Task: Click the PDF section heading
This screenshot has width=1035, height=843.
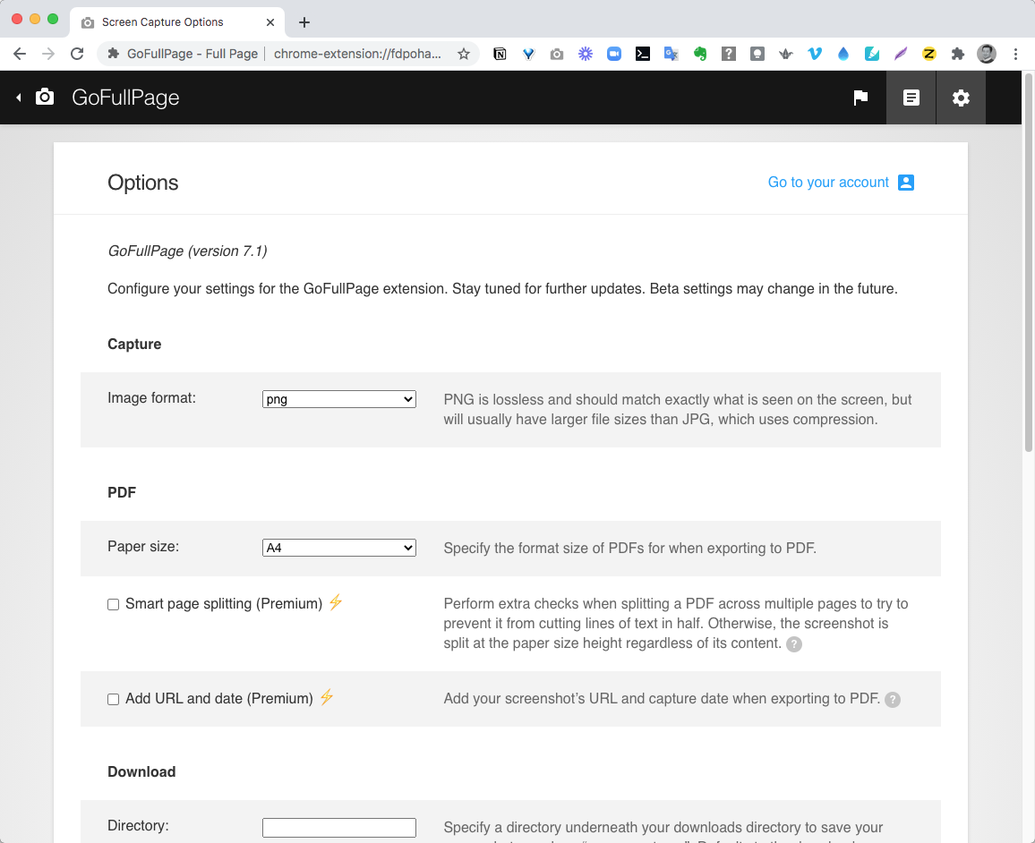Action: (x=122, y=493)
